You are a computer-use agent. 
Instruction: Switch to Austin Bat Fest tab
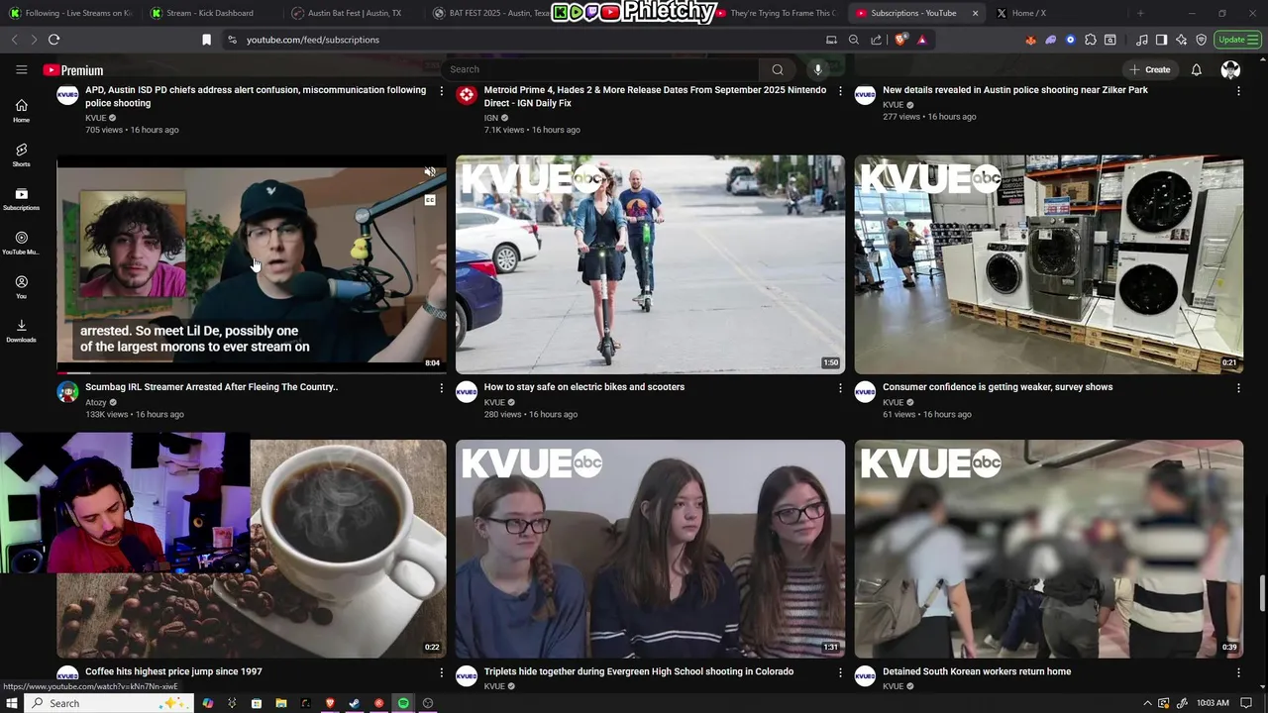coord(353,13)
